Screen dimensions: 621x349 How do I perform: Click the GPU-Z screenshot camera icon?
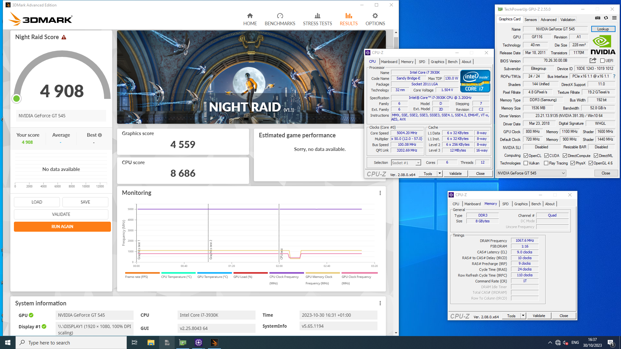pos(598,18)
